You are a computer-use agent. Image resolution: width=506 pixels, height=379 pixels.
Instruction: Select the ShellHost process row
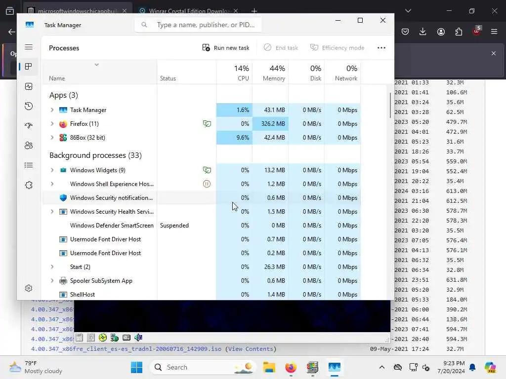[x=202, y=294]
